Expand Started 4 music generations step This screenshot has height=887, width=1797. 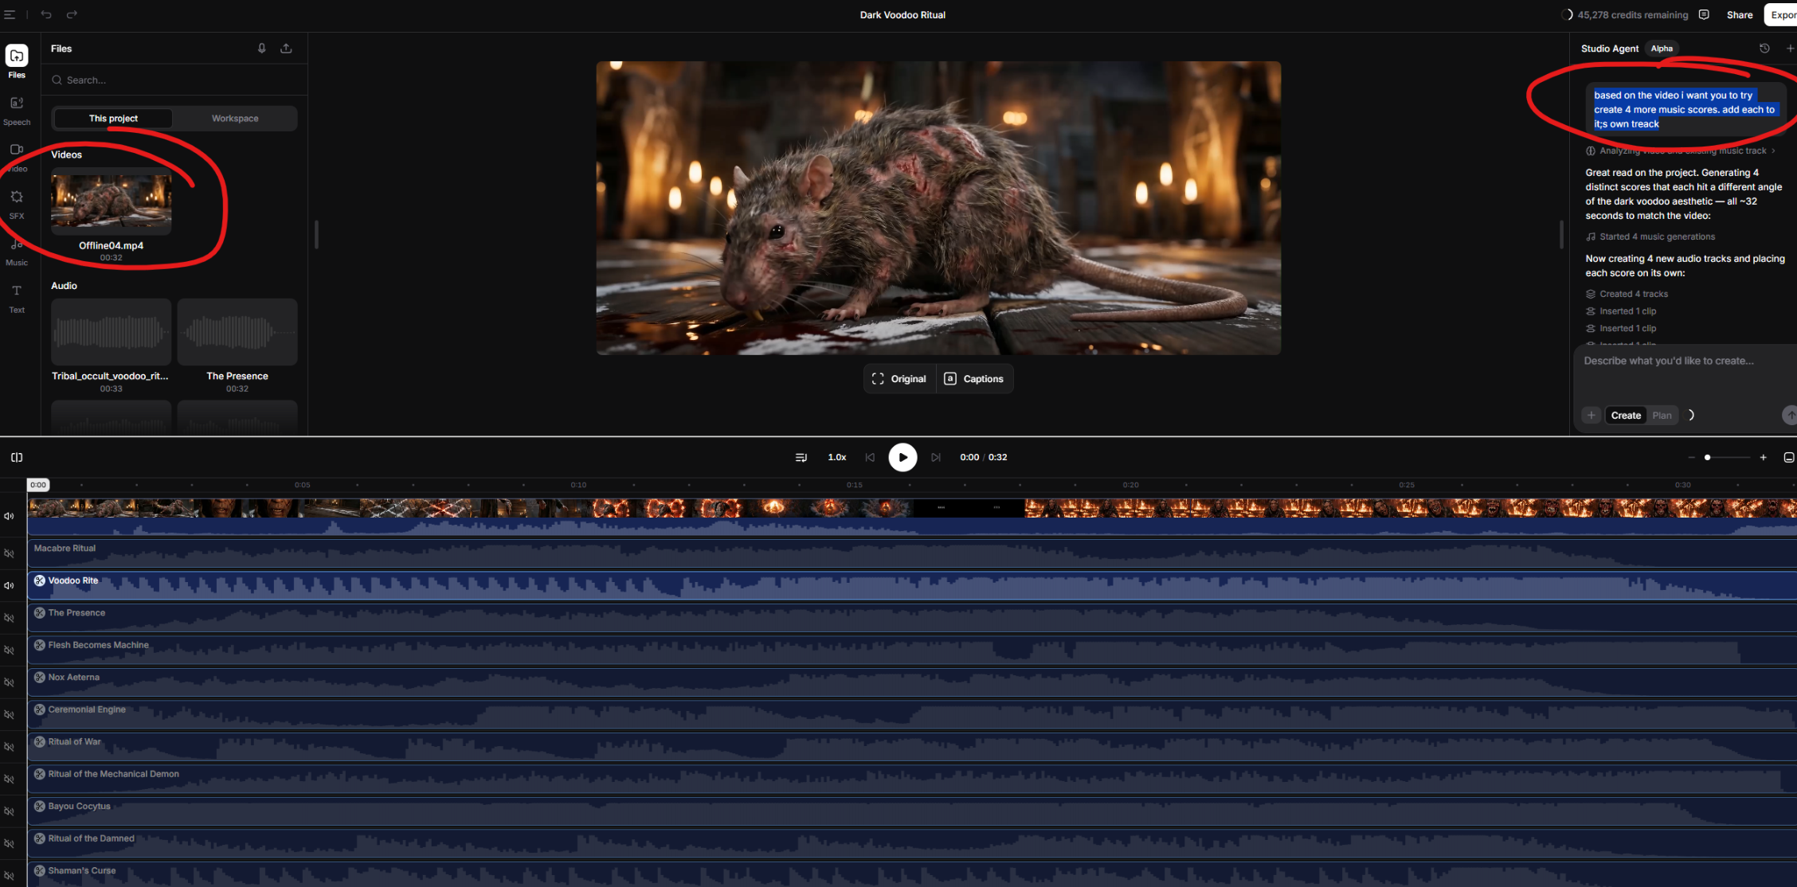tap(1650, 236)
